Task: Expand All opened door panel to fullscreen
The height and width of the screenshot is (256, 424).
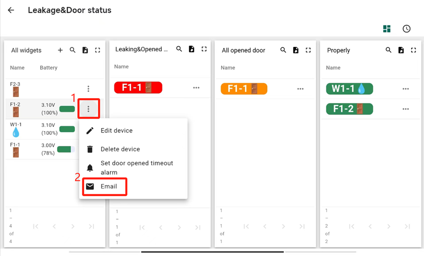Action: click(308, 50)
